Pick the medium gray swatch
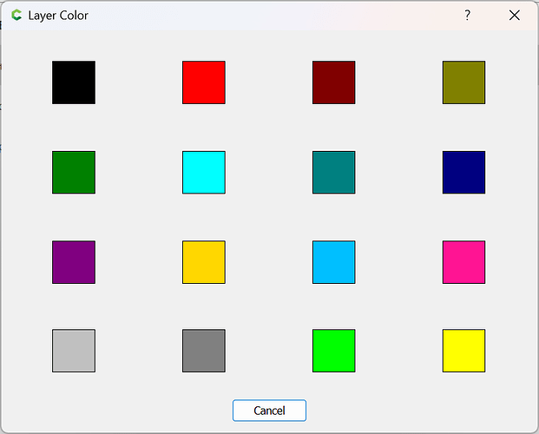The image size is (539, 434). click(x=204, y=351)
